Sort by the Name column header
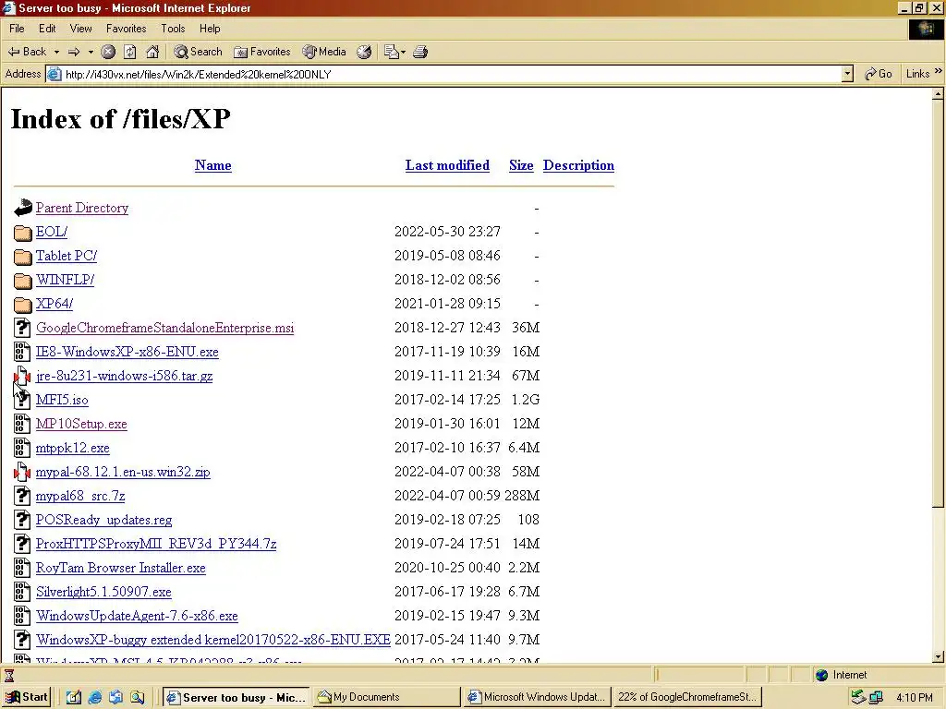 [213, 165]
